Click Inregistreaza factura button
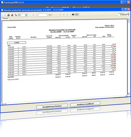Viewport: 131px width, 137px height. click(52, 106)
